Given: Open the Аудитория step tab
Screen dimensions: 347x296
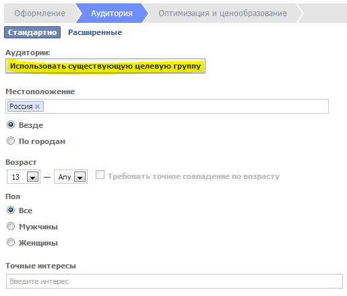Looking at the screenshot, I should click(x=112, y=13).
